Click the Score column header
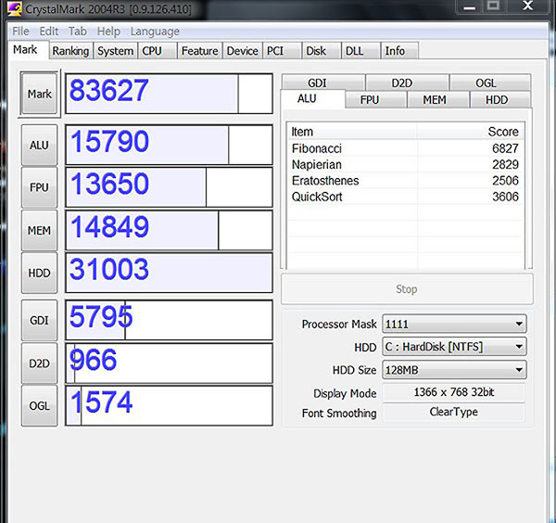Viewport: 556px width, 523px height. [x=470, y=132]
